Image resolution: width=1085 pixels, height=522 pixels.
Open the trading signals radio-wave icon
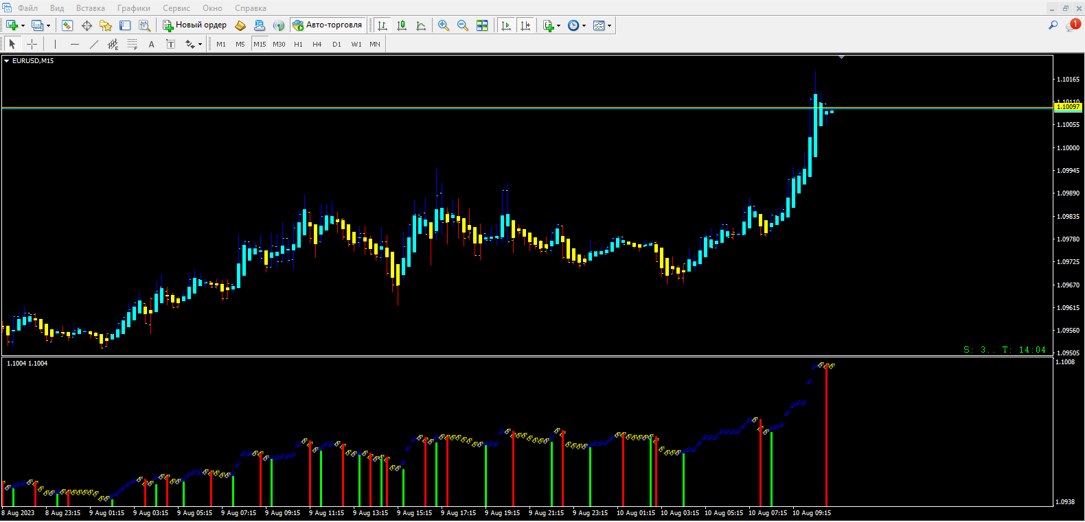click(279, 25)
